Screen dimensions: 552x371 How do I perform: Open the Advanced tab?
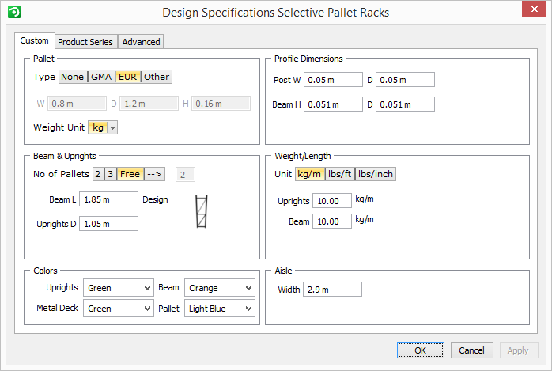[142, 42]
